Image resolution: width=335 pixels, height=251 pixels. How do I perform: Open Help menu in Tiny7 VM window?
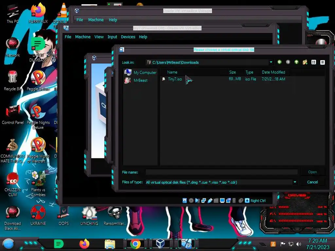coord(143,37)
